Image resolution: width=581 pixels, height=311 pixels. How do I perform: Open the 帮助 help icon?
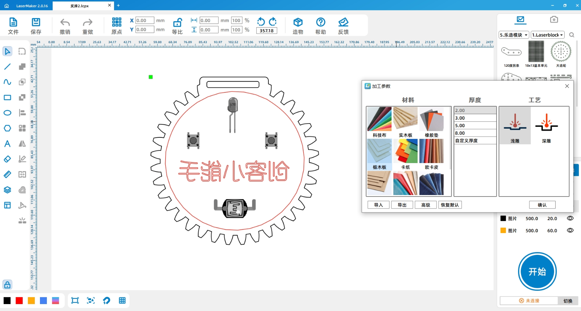320,22
